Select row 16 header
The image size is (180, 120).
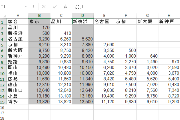(x=3, y=107)
